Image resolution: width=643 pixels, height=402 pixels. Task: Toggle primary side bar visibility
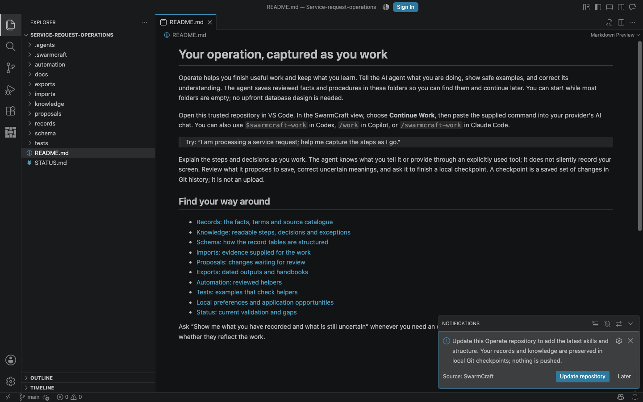597,7
